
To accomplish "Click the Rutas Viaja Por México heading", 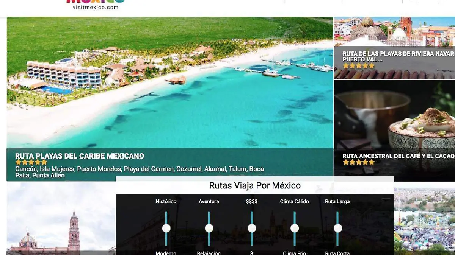I will point(255,185).
